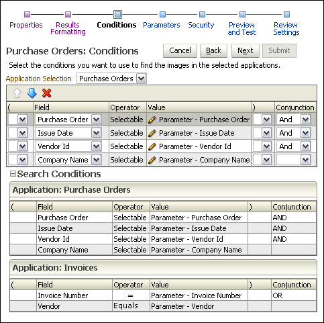Click 'Parameter - Company Name' value in editable table

coord(204,160)
